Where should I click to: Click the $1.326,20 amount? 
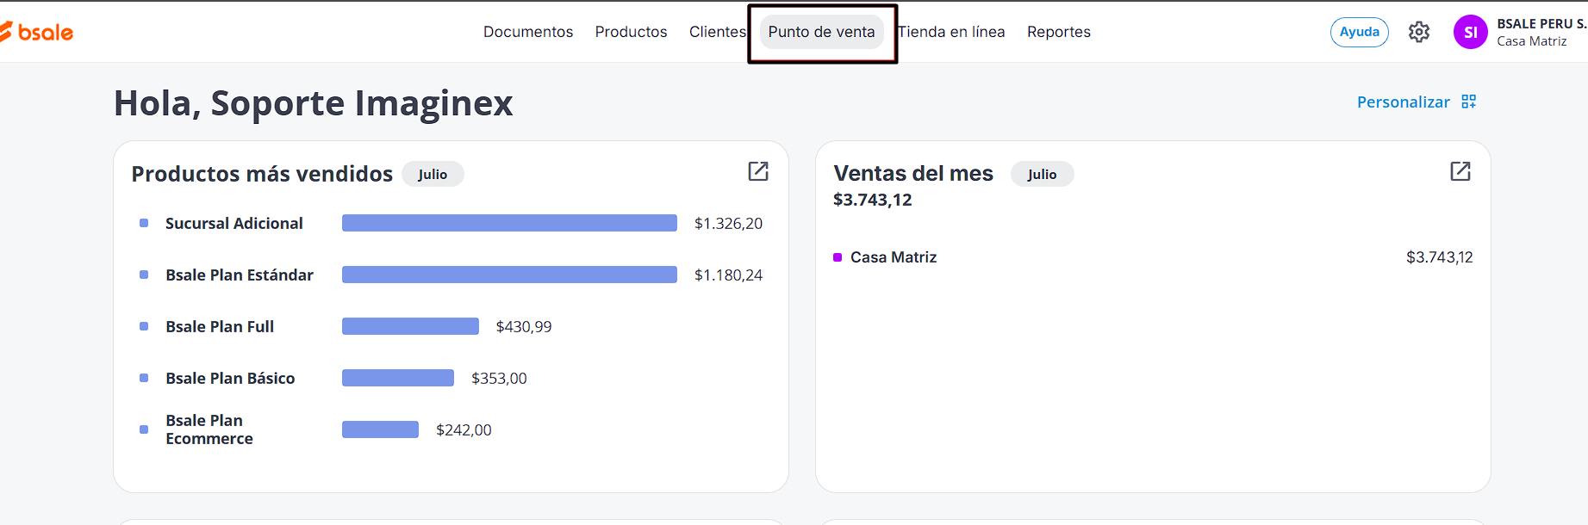pyautogui.click(x=728, y=223)
